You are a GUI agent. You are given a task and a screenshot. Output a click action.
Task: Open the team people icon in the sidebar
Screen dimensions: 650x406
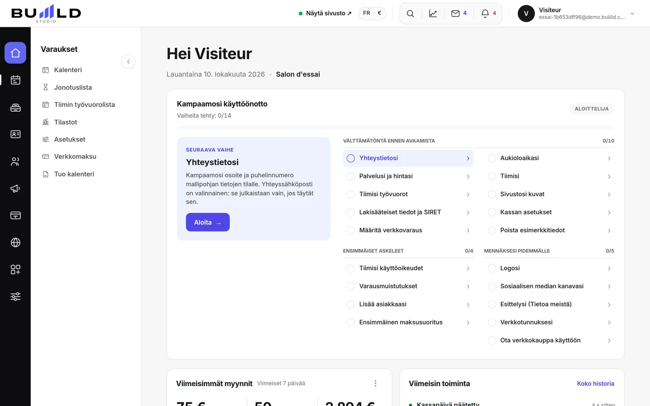point(15,161)
